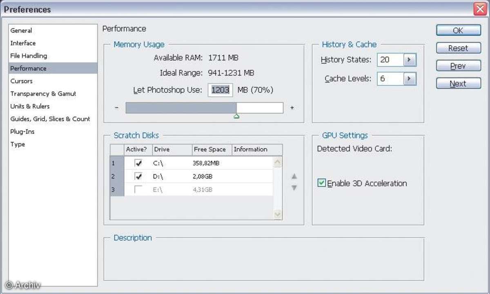Select scratch disk row number 2
Image resolution: width=490 pixels, height=294 pixels.
117,176
